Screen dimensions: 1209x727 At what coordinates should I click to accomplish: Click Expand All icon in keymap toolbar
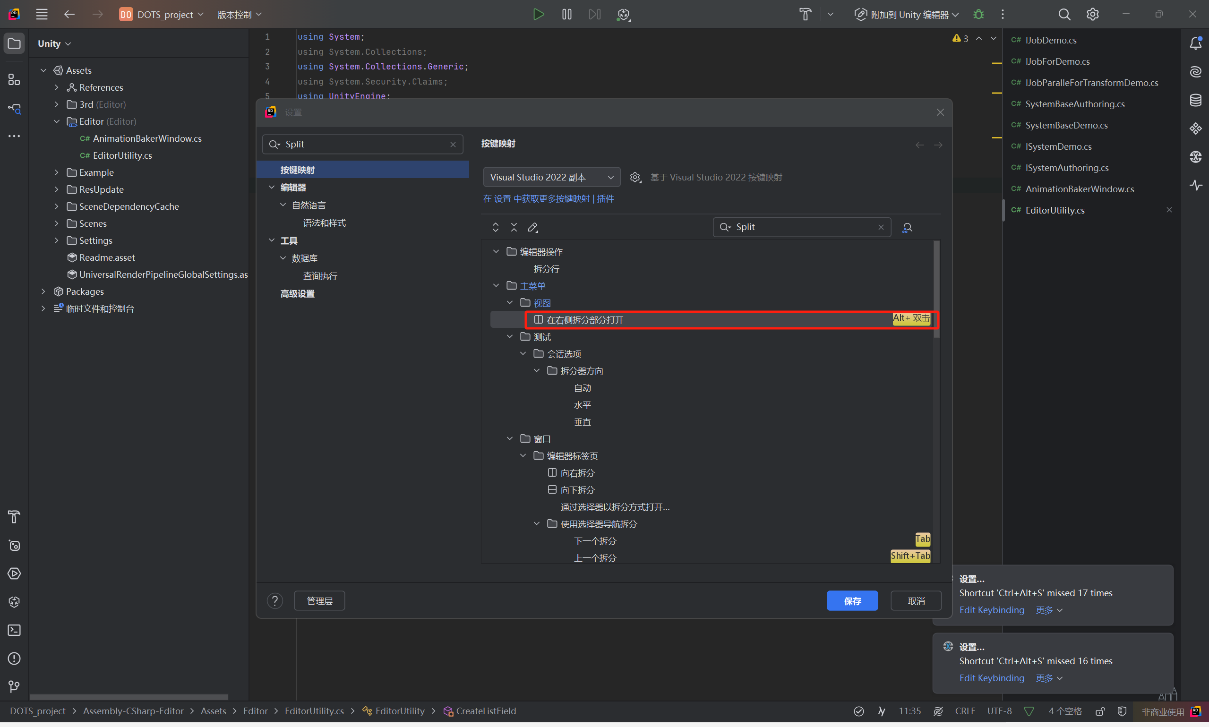[495, 227]
